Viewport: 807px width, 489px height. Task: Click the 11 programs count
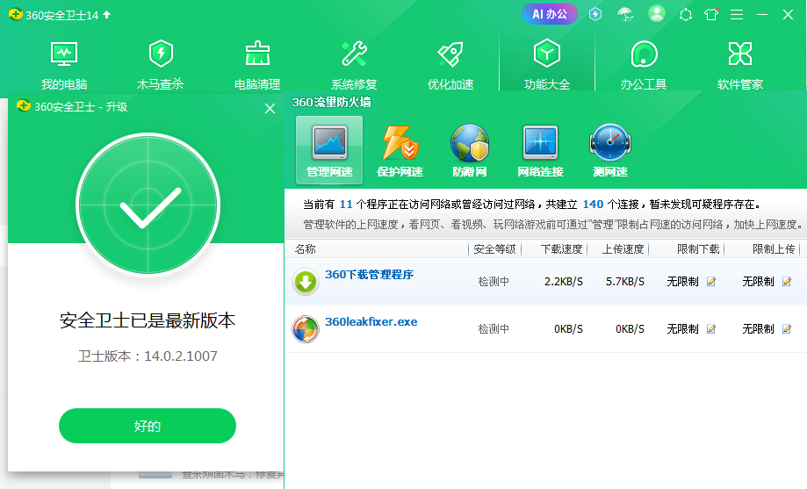[x=346, y=205]
